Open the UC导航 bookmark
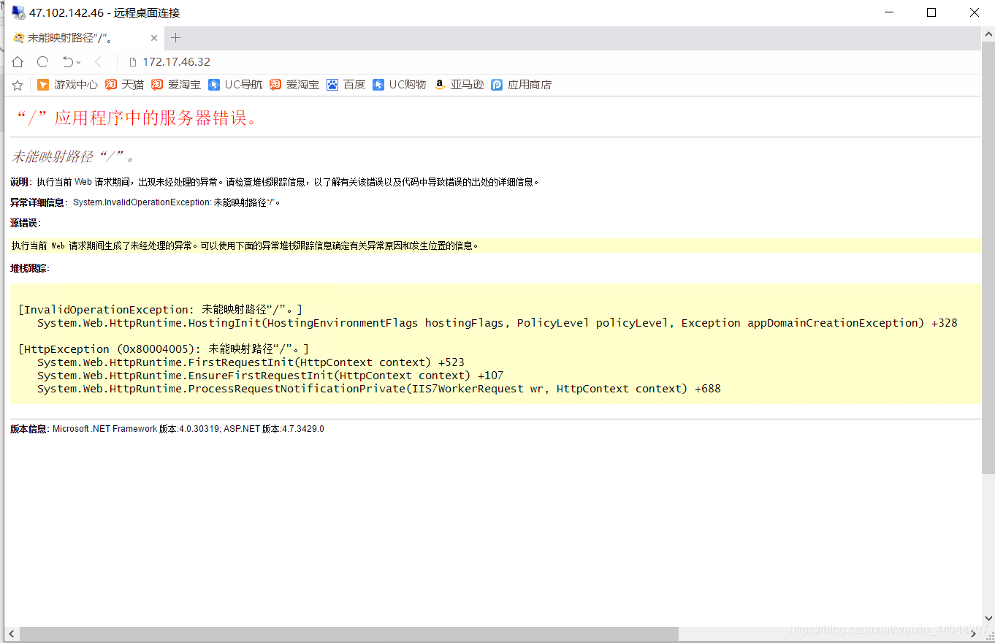 pos(235,85)
